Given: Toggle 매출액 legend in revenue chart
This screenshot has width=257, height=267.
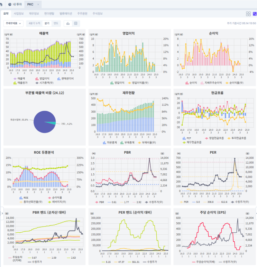Looking at the screenshot, I should (x=19, y=78).
